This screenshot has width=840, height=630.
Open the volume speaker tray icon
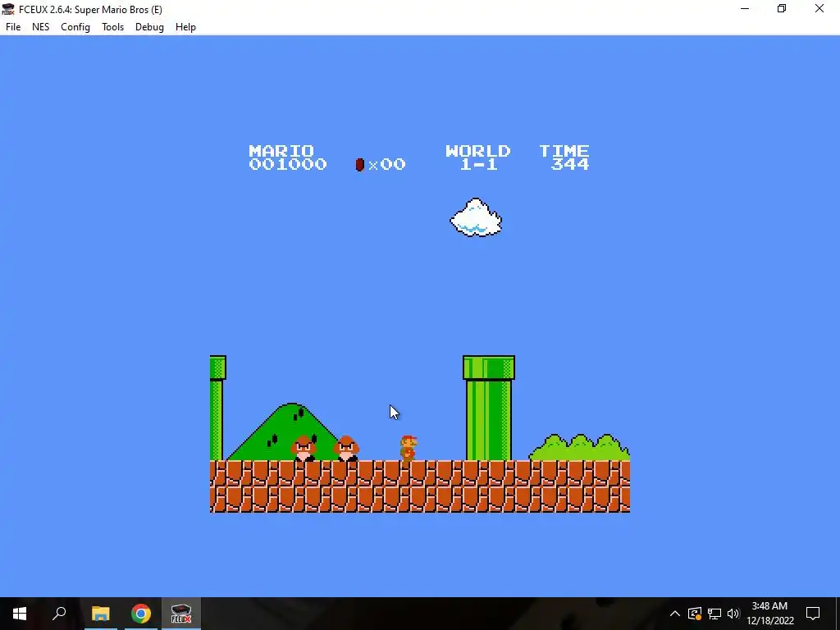[733, 614]
